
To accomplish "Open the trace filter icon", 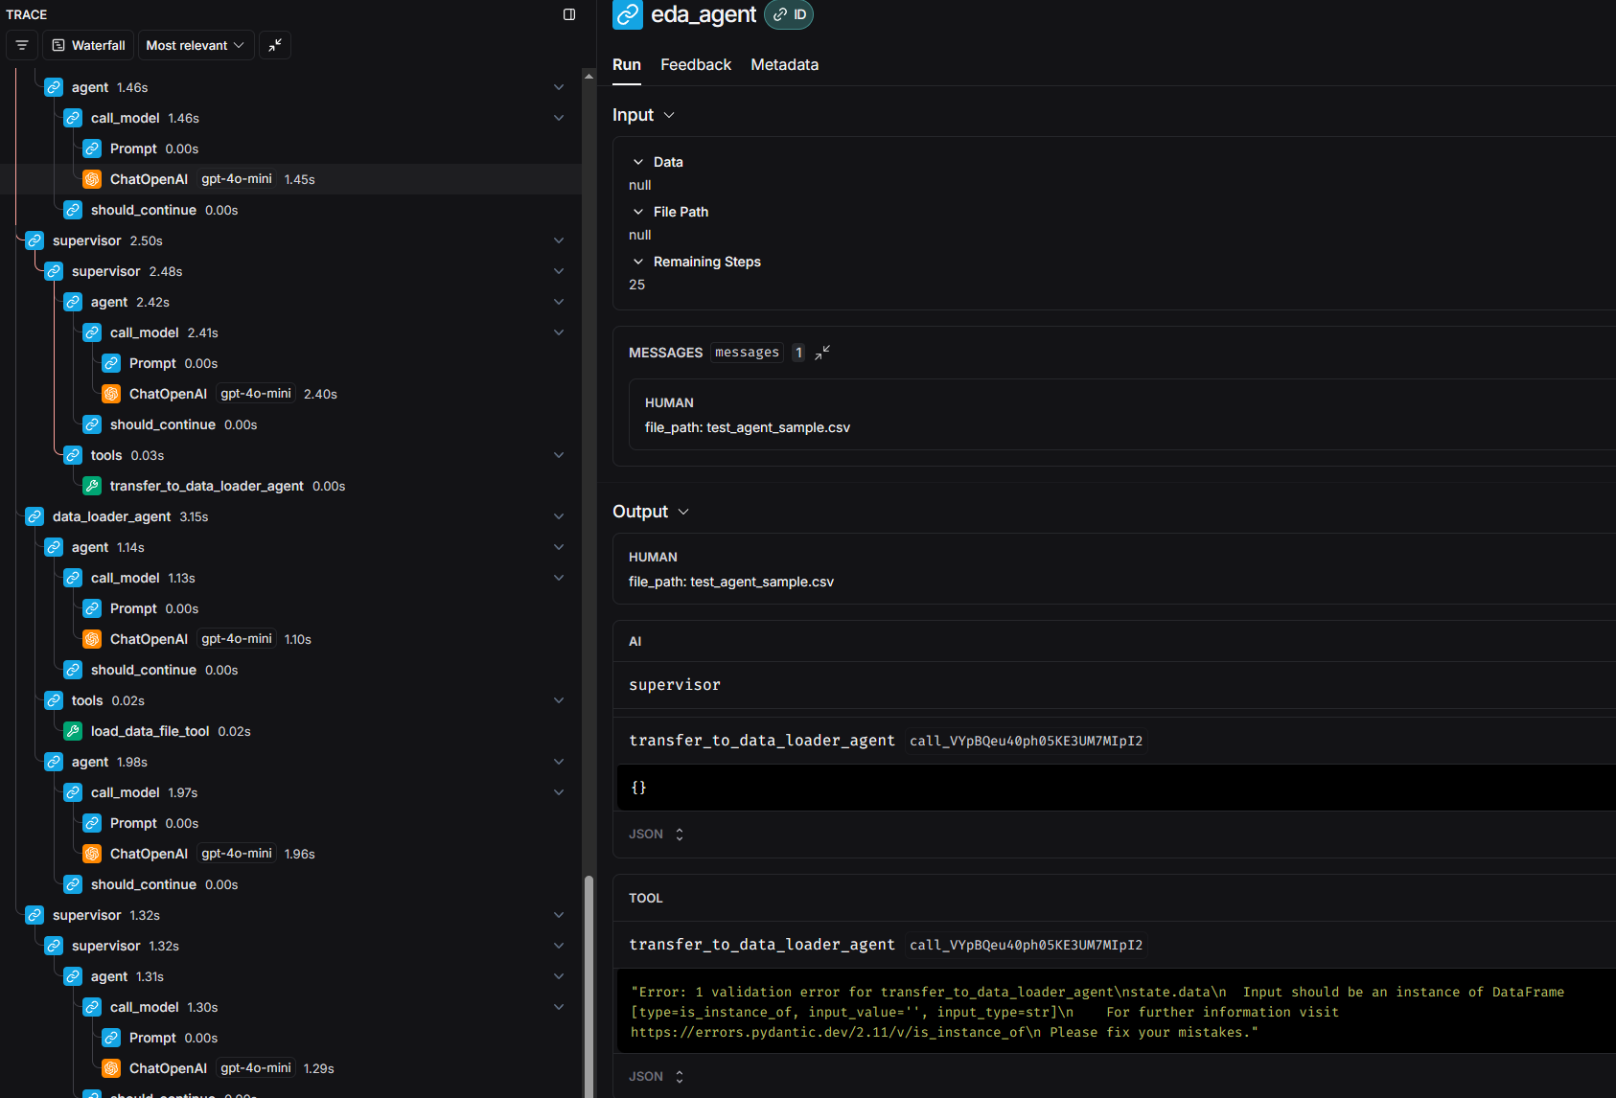I will (x=22, y=45).
